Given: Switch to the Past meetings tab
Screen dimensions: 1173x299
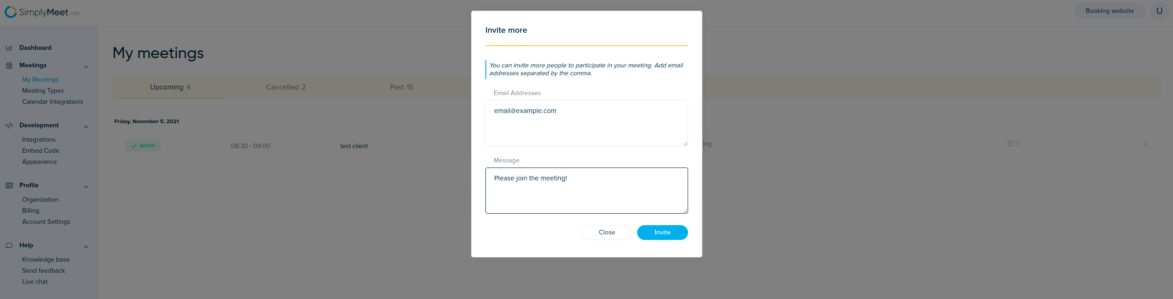Looking at the screenshot, I should click(x=401, y=87).
